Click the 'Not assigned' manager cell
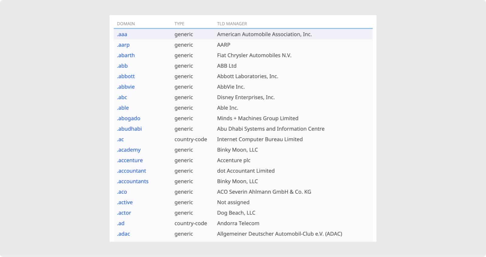 (x=233, y=202)
